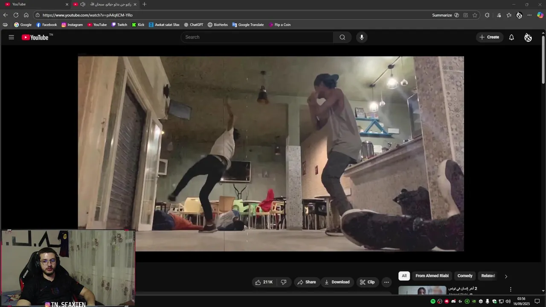Image resolution: width=546 pixels, height=307 pixels.
Task: Open Discord from the system tray
Action: pyautogui.click(x=453, y=301)
